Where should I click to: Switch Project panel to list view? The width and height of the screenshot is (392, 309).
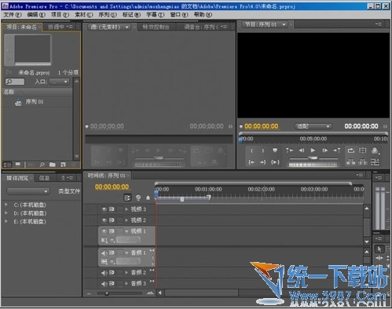pyautogui.click(x=7, y=165)
